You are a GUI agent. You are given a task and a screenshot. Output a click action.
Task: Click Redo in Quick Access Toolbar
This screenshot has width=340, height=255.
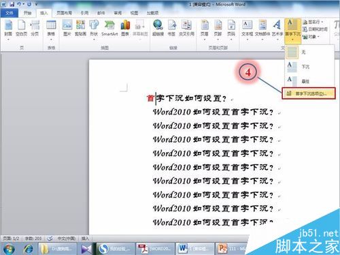tap(29, 4)
